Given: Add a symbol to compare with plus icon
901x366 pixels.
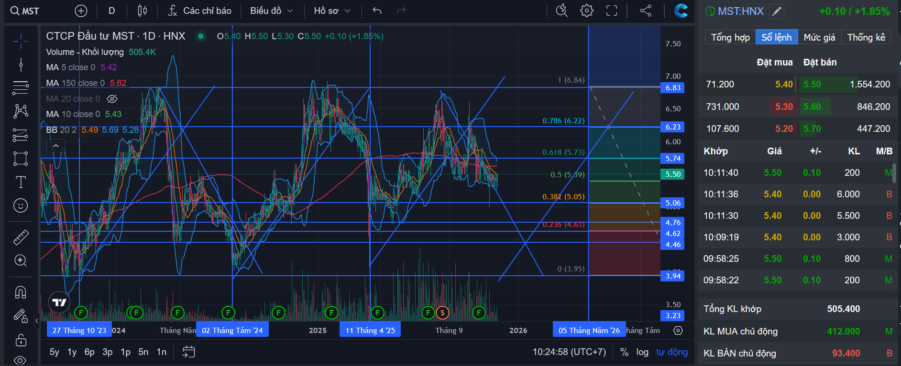Looking at the screenshot, I should pos(81,11).
